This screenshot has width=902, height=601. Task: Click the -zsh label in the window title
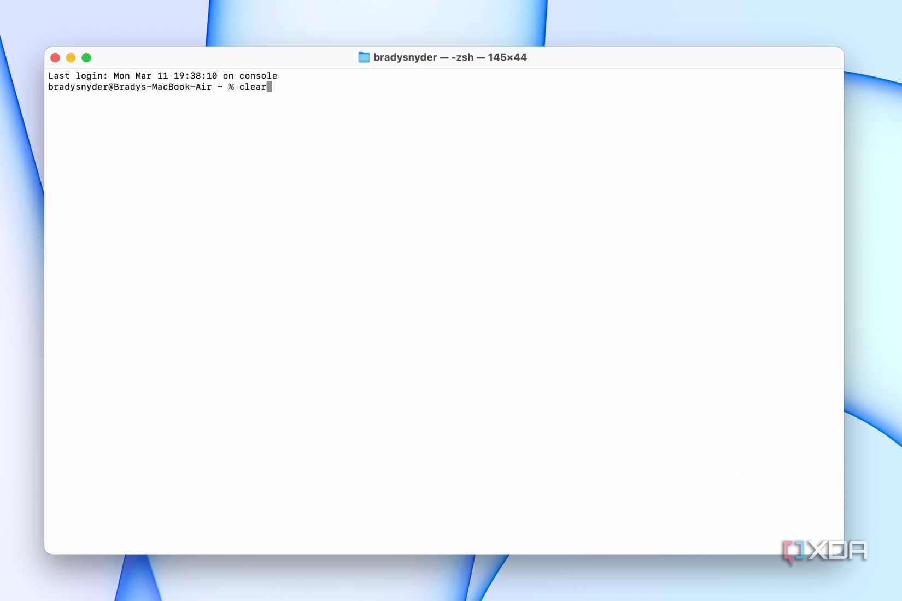pyautogui.click(x=462, y=57)
